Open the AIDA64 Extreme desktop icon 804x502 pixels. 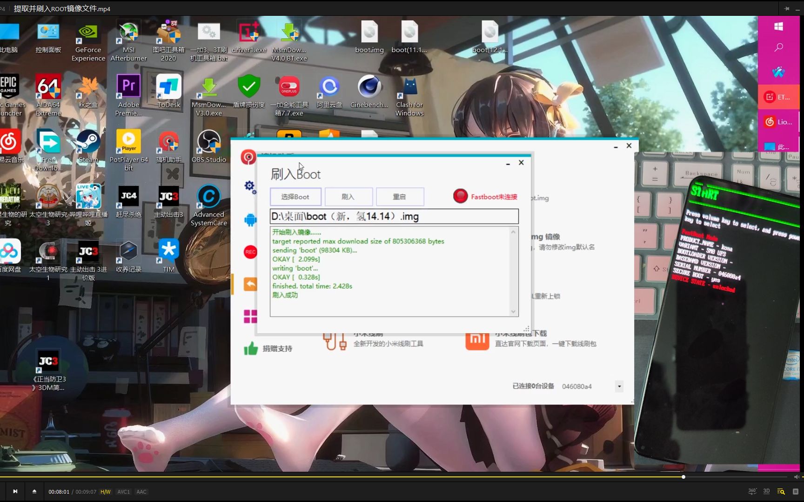coord(48,96)
